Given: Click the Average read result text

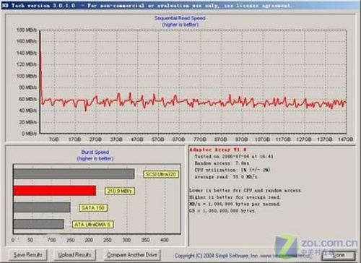Looking at the screenshot, I should [226, 177].
